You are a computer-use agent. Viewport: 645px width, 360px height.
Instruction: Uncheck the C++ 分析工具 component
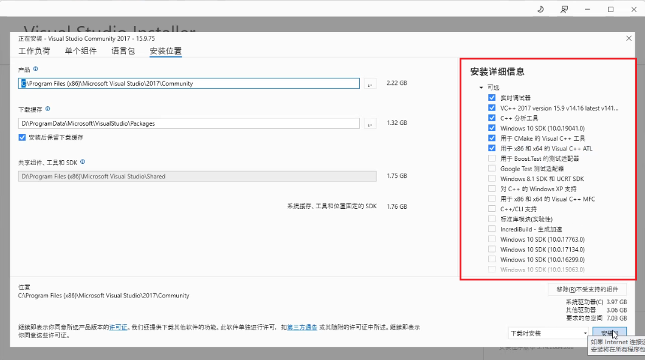click(x=491, y=118)
